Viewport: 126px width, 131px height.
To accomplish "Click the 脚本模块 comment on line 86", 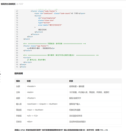I will click(61, 55).
